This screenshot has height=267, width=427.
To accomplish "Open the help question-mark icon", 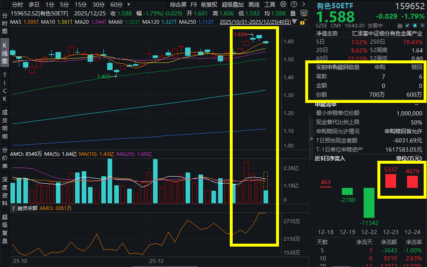I will click(x=294, y=5).
